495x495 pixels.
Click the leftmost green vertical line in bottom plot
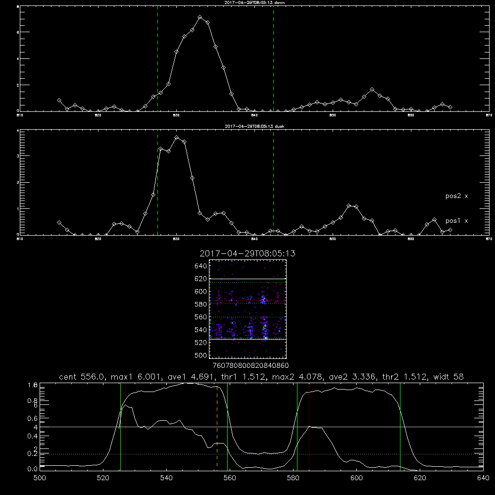click(120, 427)
